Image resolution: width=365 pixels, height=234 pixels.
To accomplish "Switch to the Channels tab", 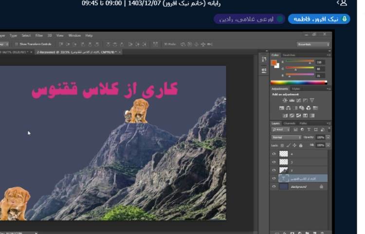I will 290,123.
